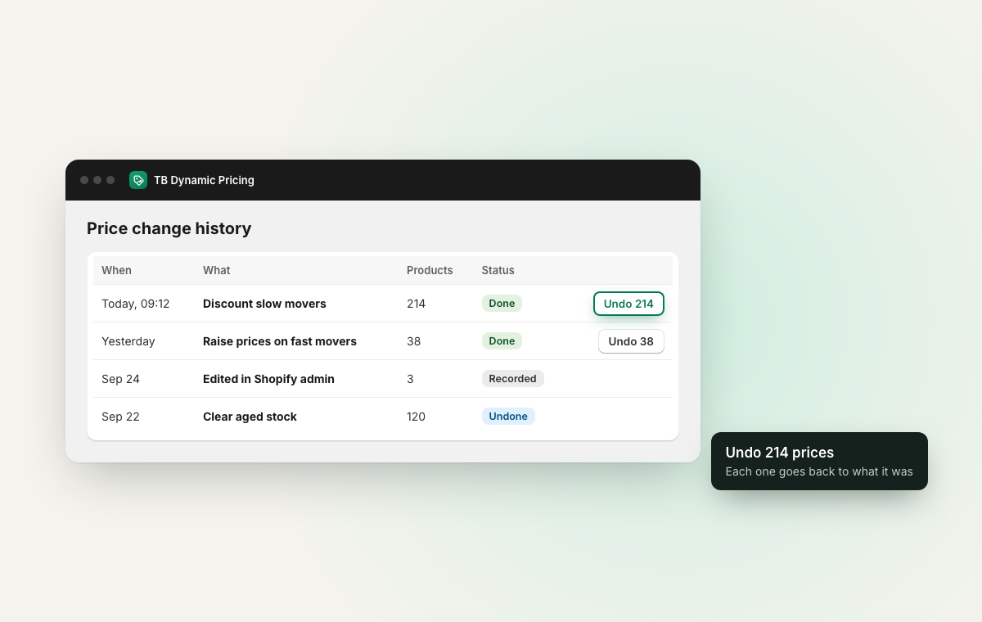982x622 pixels.
Task: Select the Clear aged stock entry
Action: pos(250,417)
